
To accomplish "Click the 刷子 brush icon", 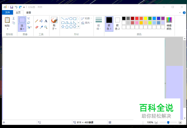I will (x=54, y=20).
